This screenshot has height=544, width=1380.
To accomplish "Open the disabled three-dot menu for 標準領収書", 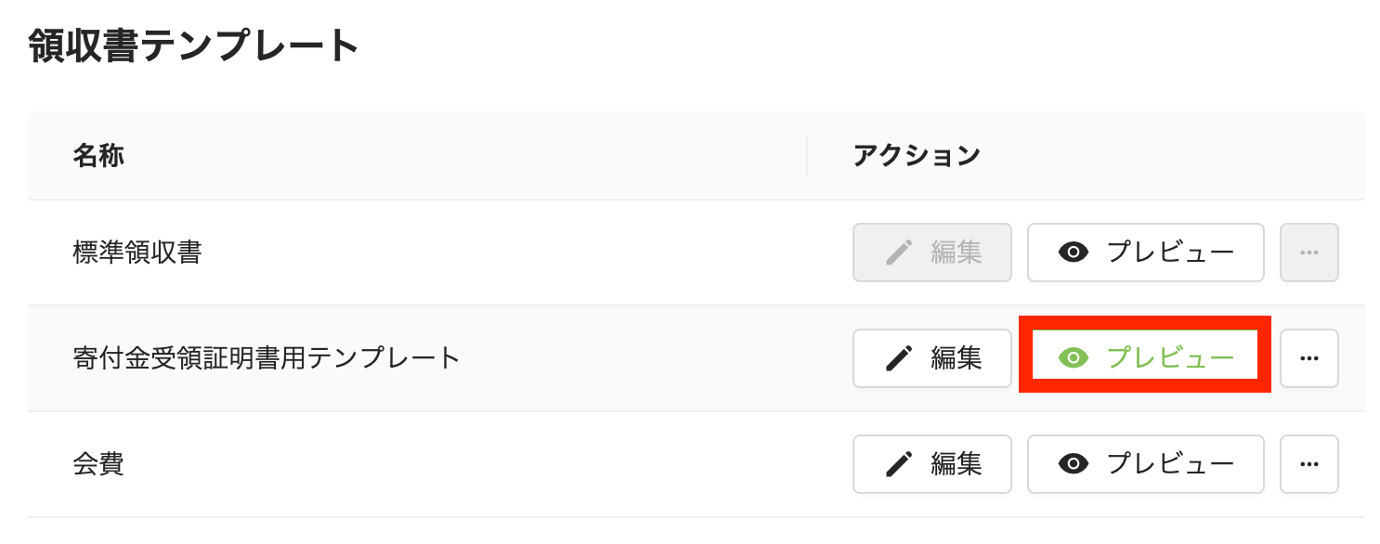I will coord(1309,253).
